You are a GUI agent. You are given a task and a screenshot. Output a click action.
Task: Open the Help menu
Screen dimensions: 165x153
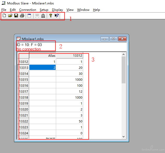pos(96,10)
